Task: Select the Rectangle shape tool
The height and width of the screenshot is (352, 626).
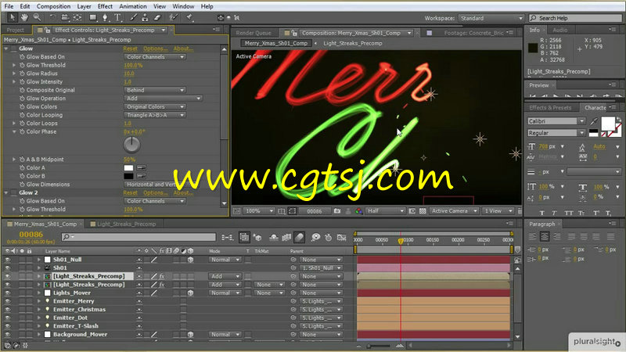Action: pos(93,17)
